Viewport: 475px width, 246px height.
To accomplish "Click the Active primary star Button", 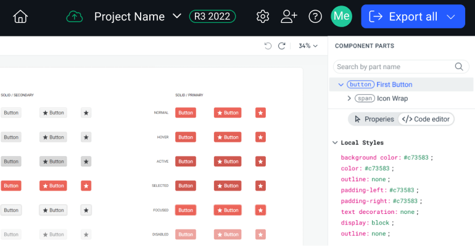I will click(228, 162).
